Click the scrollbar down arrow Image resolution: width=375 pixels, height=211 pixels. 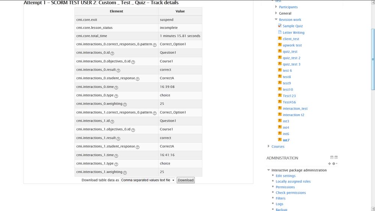tap(373, 209)
